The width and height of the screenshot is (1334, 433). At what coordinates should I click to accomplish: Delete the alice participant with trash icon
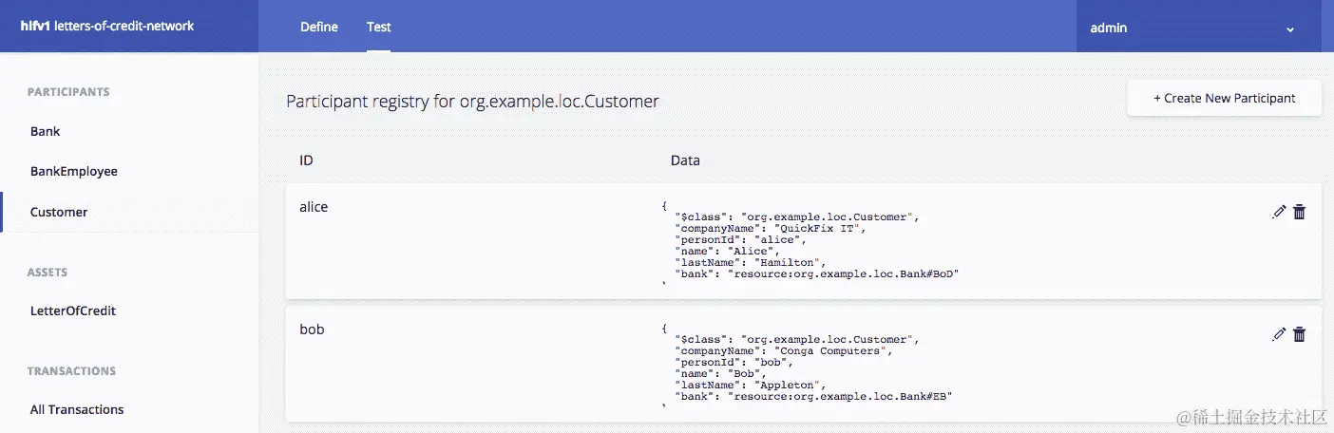1300,212
